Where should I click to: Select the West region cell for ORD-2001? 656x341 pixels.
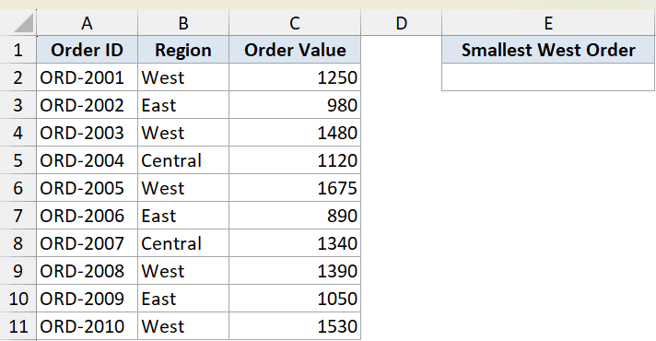click(183, 77)
